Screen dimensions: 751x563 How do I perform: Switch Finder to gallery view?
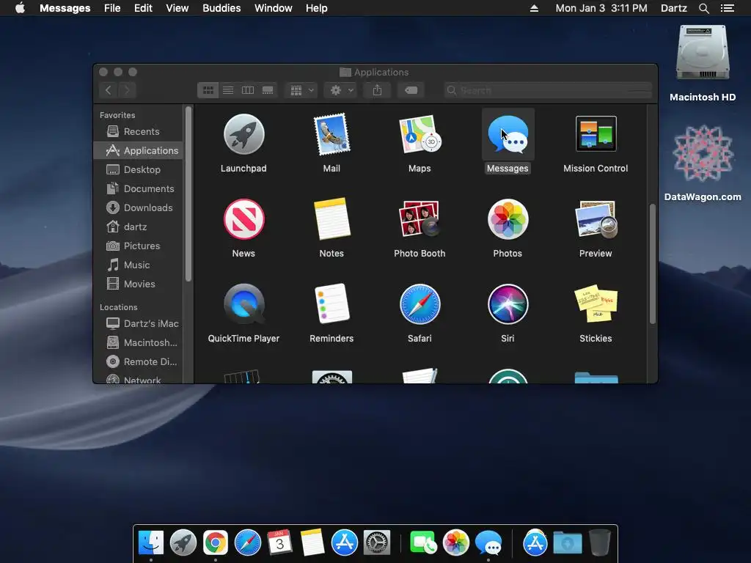tap(268, 90)
